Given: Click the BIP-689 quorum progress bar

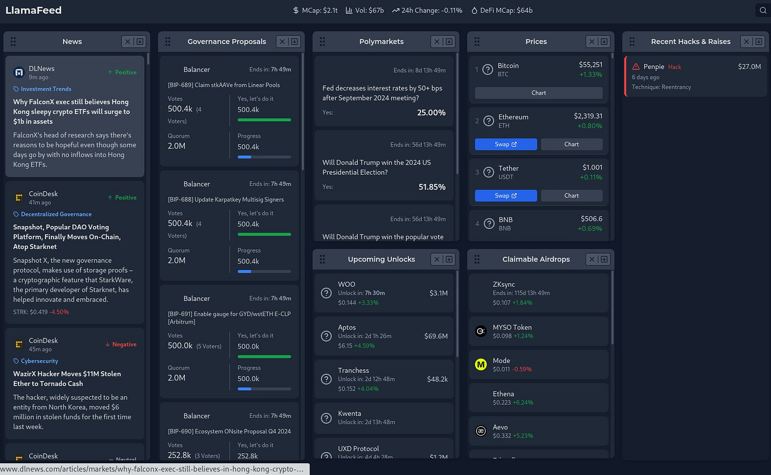Looking at the screenshot, I should click(264, 157).
